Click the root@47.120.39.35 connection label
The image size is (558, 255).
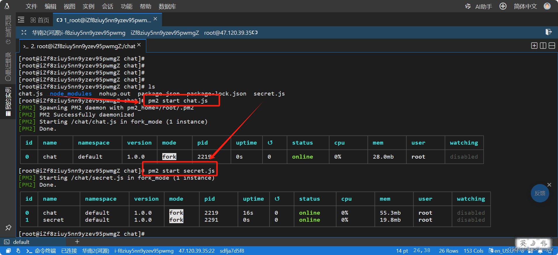coord(228,33)
